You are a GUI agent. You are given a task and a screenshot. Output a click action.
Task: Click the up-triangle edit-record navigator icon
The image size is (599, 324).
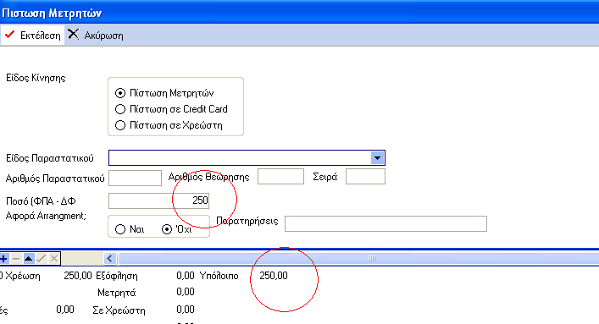click(28, 259)
